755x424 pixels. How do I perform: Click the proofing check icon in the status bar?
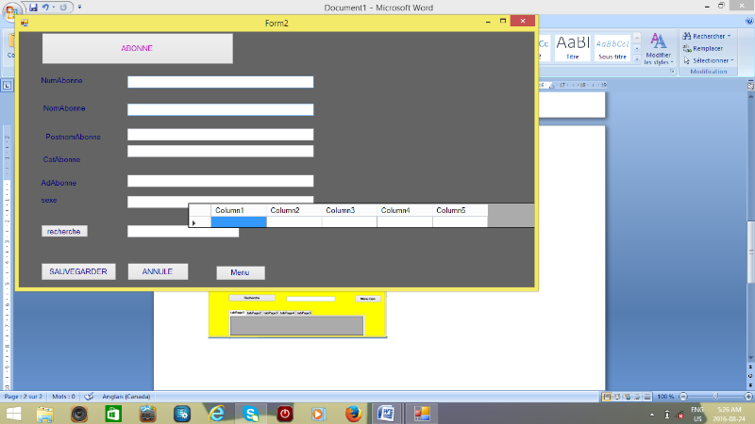[x=89, y=397]
